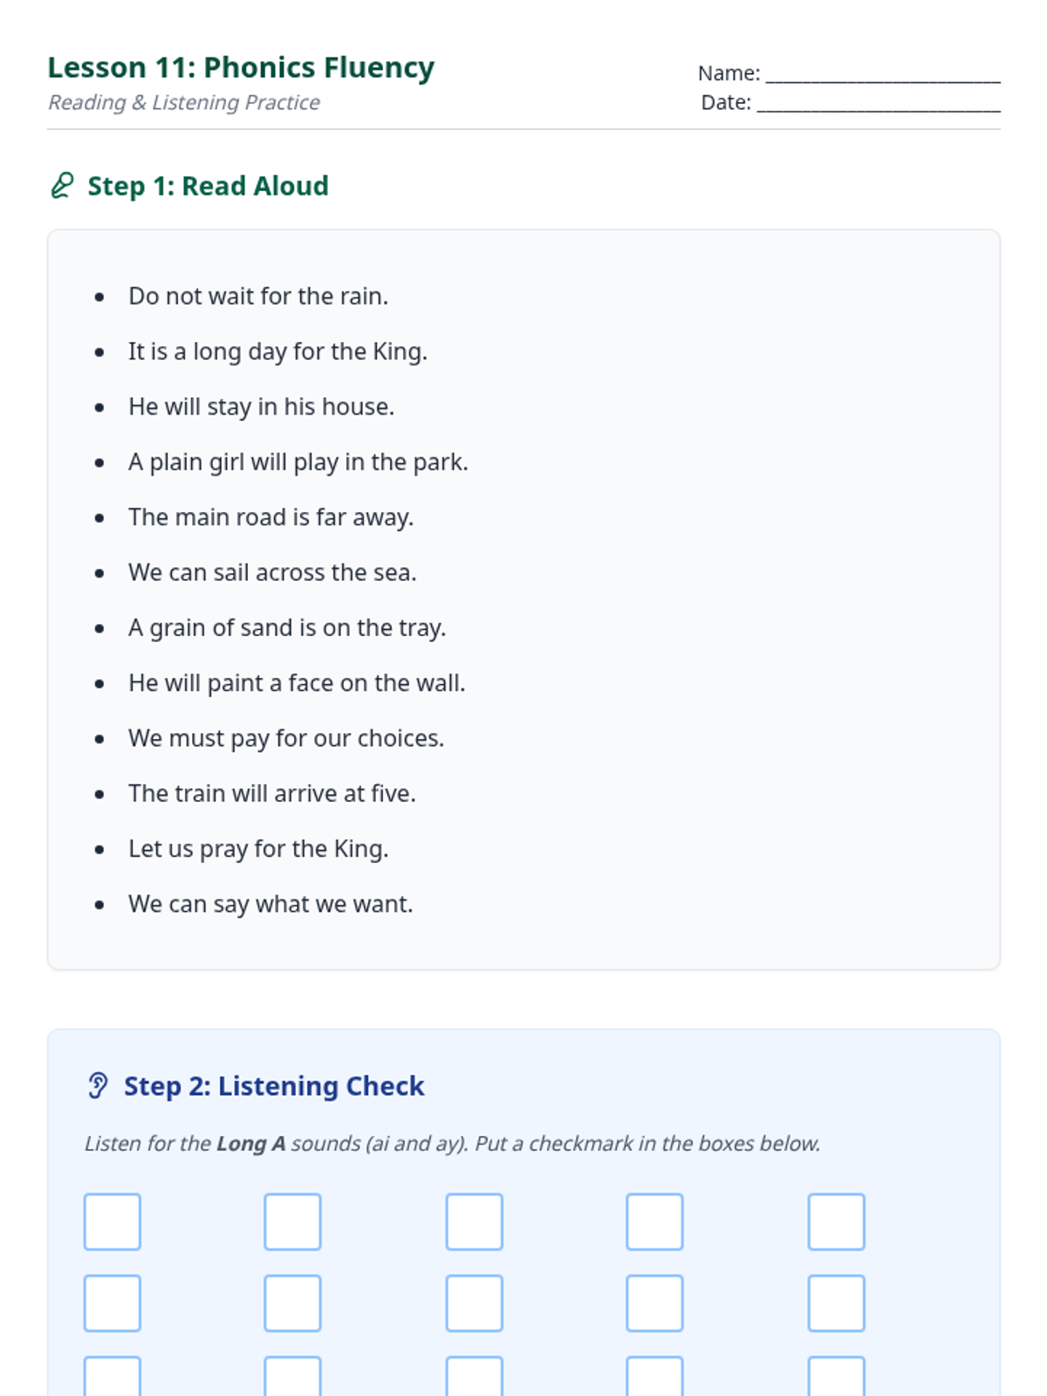This screenshot has width=1047, height=1396.
Task: Check the fourth box in row one
Action: [x=654, y=1221]
